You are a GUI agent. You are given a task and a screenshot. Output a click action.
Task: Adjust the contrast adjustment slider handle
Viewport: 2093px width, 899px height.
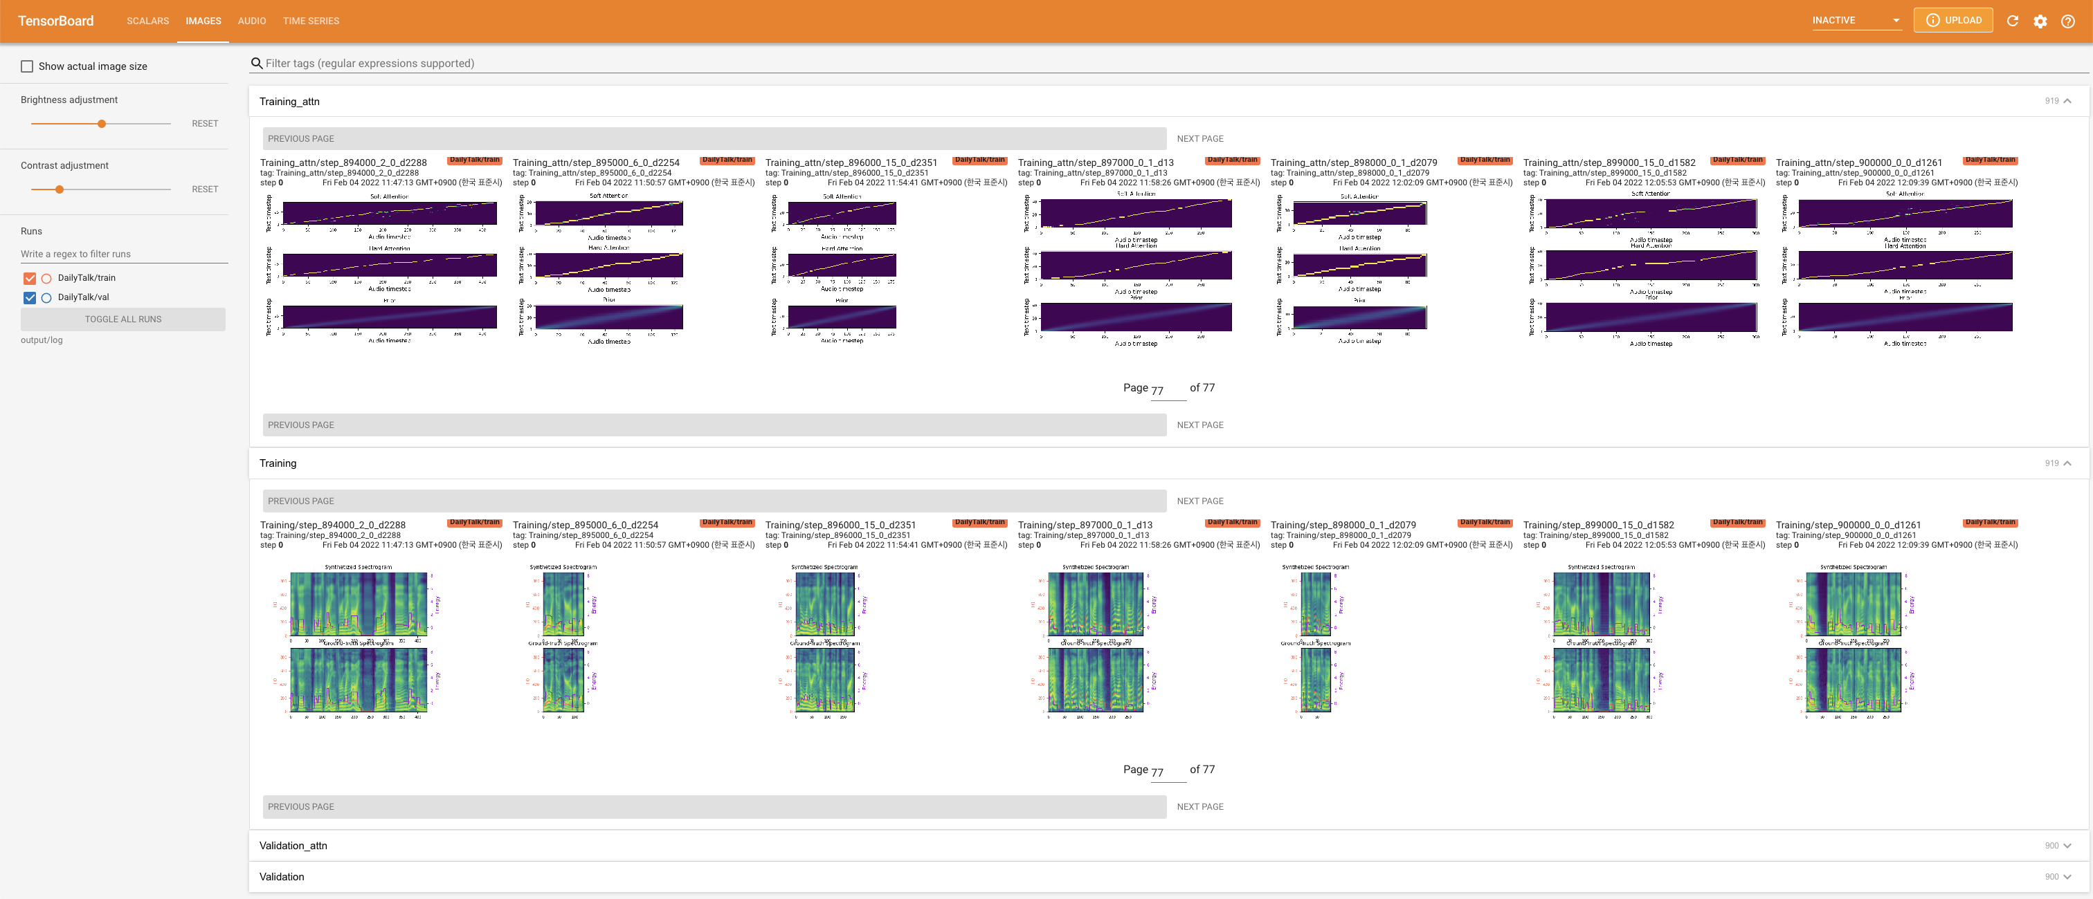point(60,189)
